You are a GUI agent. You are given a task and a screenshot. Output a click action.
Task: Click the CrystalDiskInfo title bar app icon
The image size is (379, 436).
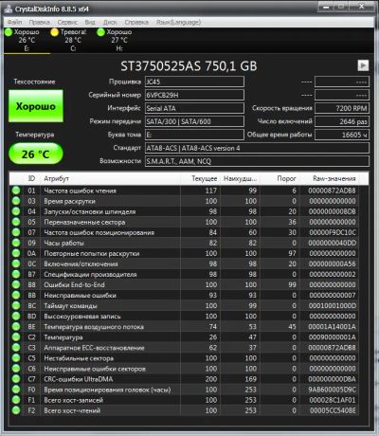click(x=8, y=9)
